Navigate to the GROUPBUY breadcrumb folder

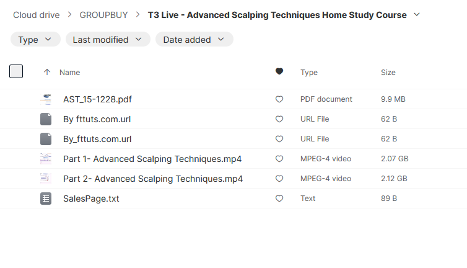pos(103,15)
